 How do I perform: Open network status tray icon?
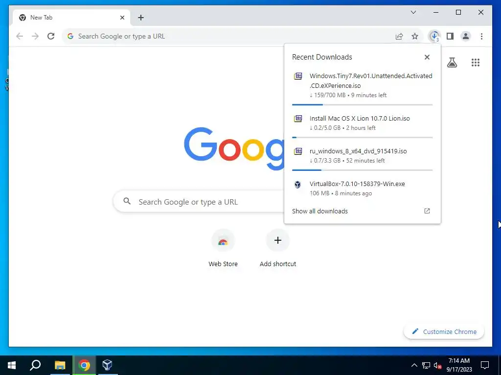coord(426,365)
